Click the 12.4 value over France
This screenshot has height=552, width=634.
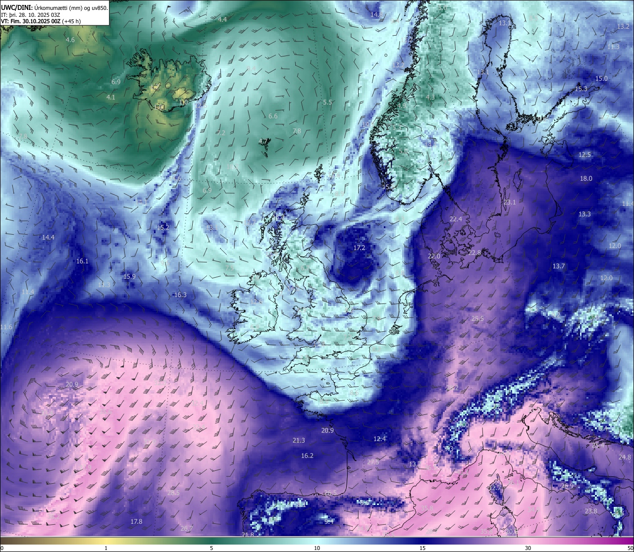(379, 439)
